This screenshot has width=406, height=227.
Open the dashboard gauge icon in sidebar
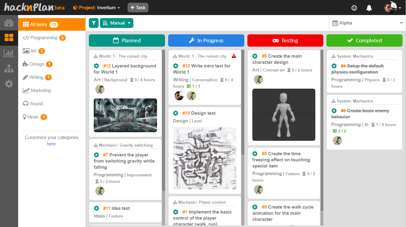(9, 23)
